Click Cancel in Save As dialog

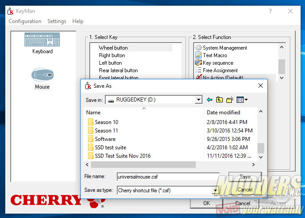coord(245,190)
